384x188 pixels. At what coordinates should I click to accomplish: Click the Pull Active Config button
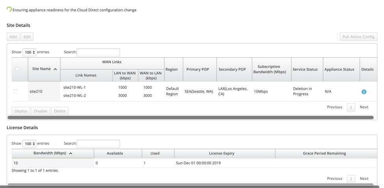point(358,37)
